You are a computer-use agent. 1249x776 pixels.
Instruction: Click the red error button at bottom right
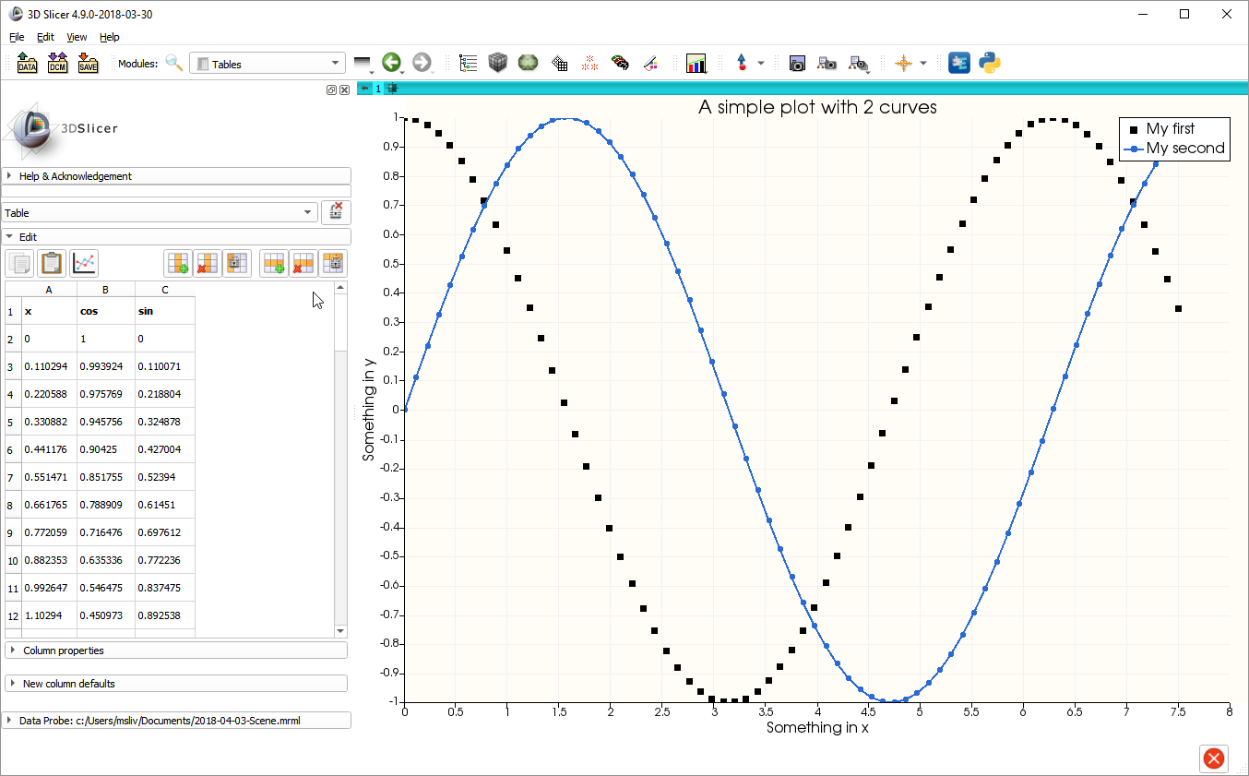[1214, 758]
